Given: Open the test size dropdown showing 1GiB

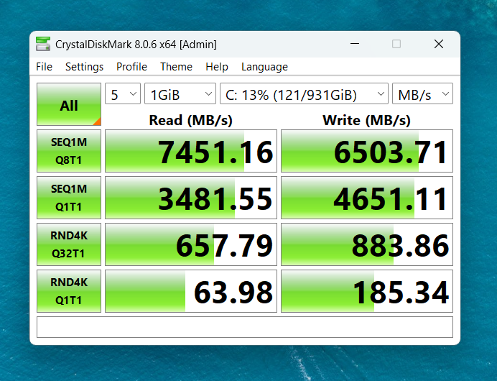Looking at the screenshot, I should (x=180, y=93).
